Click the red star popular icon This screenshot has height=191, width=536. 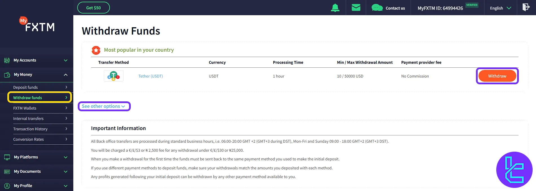coord(96,50)
